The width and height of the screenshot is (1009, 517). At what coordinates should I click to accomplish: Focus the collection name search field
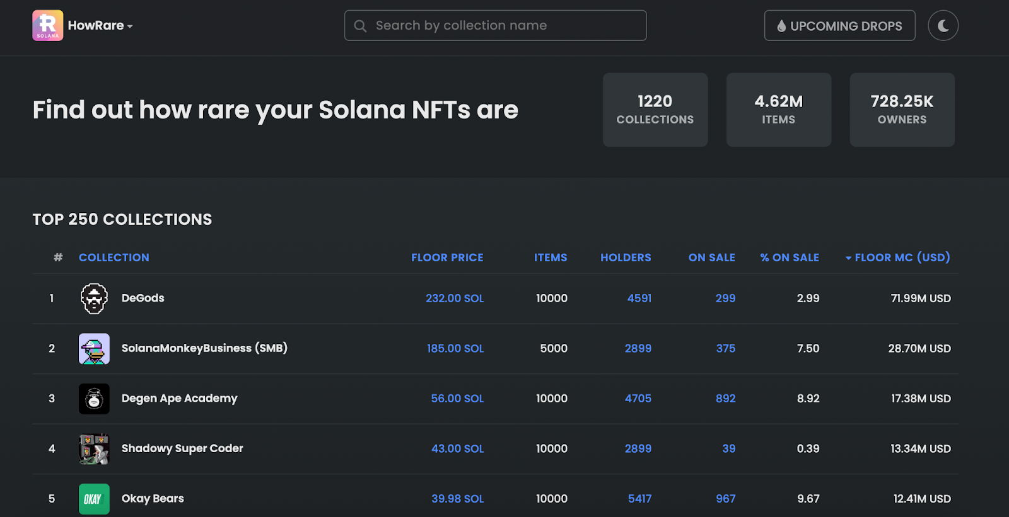coord(495,26)
